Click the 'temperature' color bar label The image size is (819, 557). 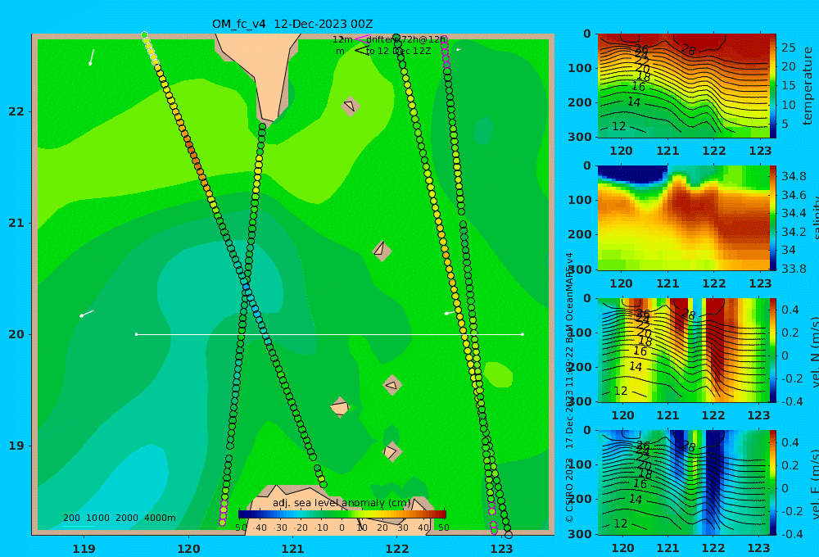(x=808, y=86)
